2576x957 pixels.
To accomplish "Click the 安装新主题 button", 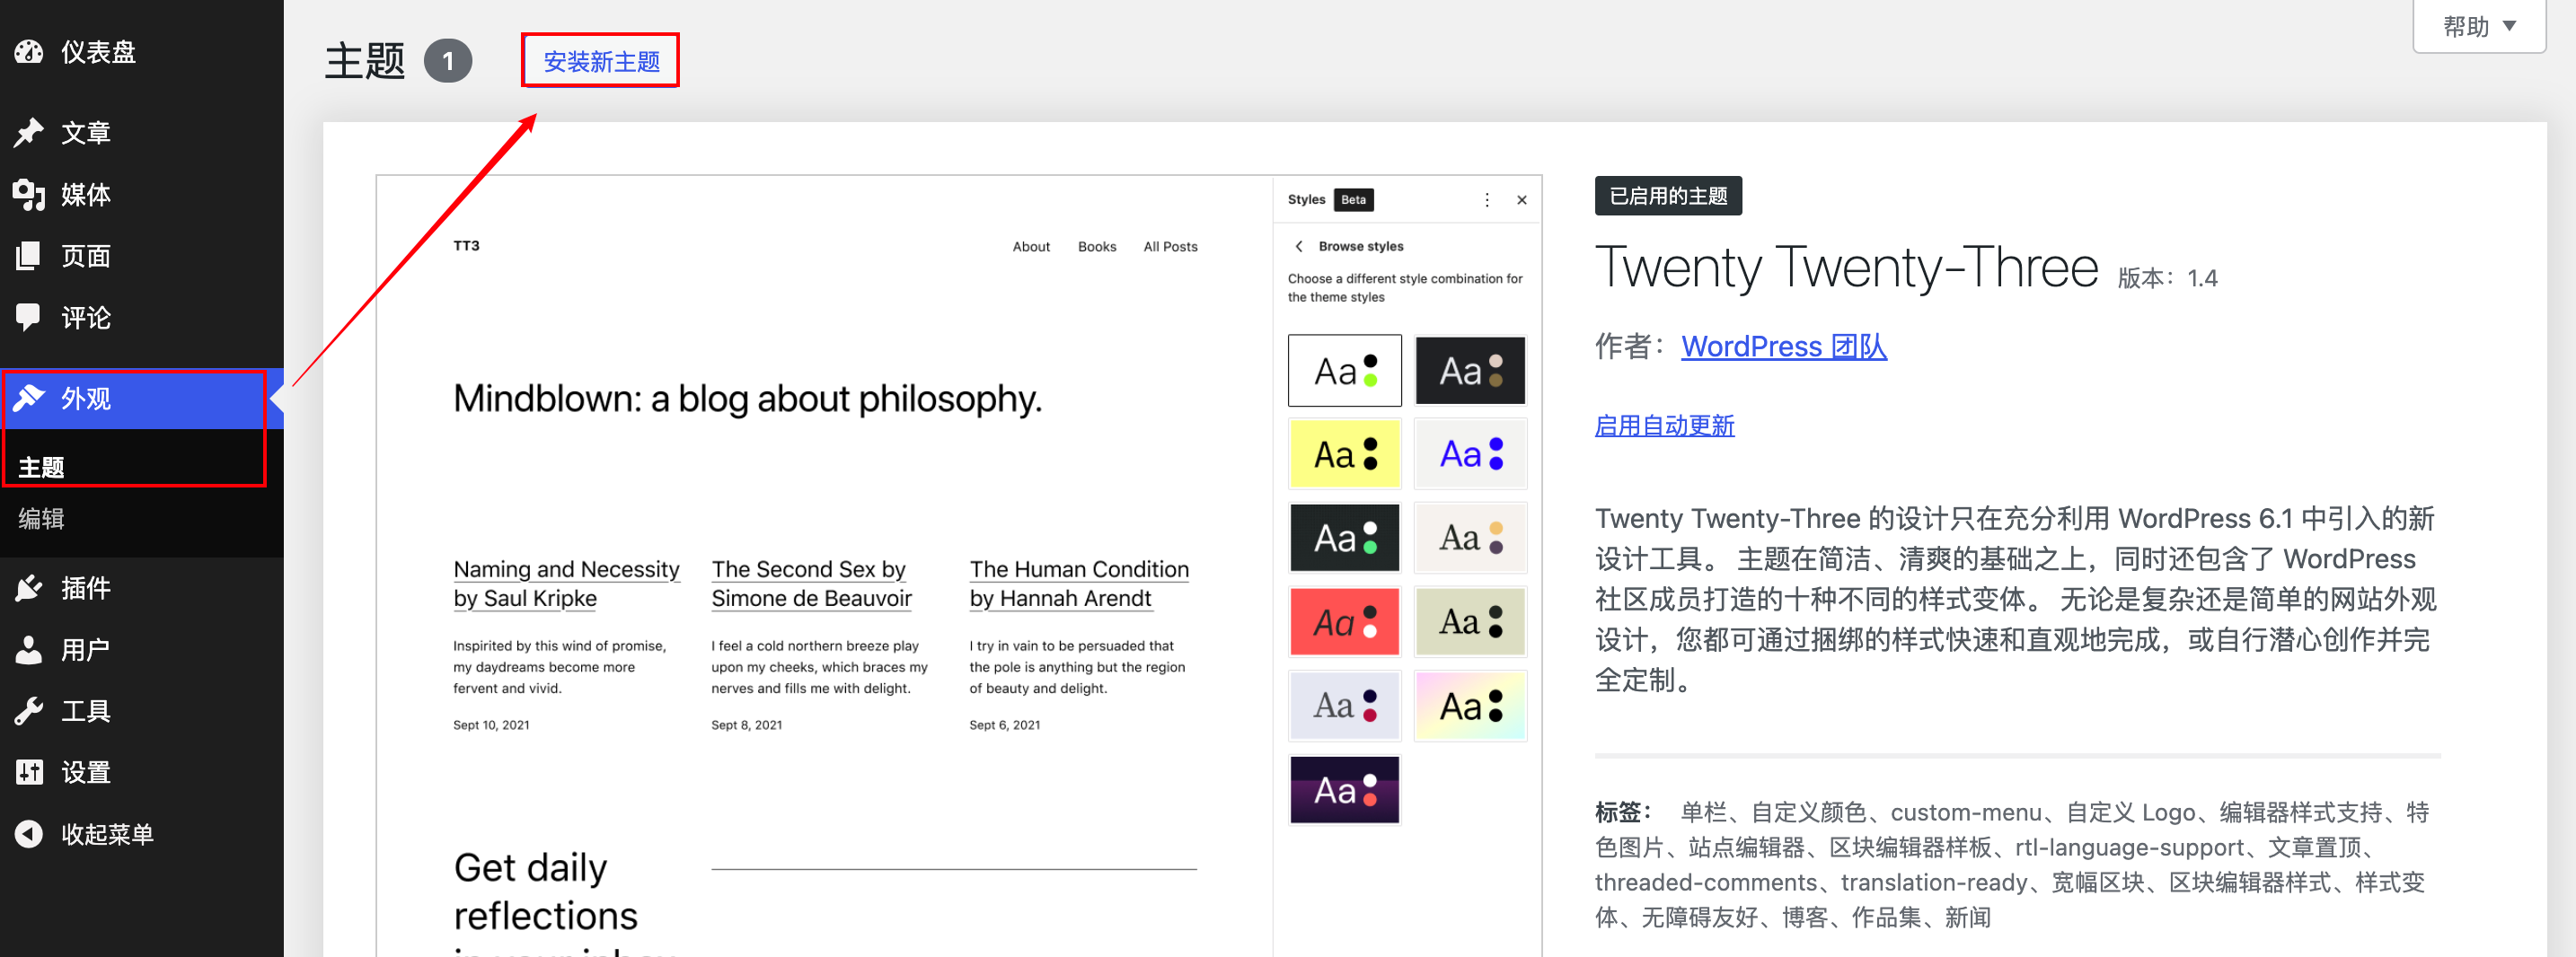I will (x=601, y=61).
